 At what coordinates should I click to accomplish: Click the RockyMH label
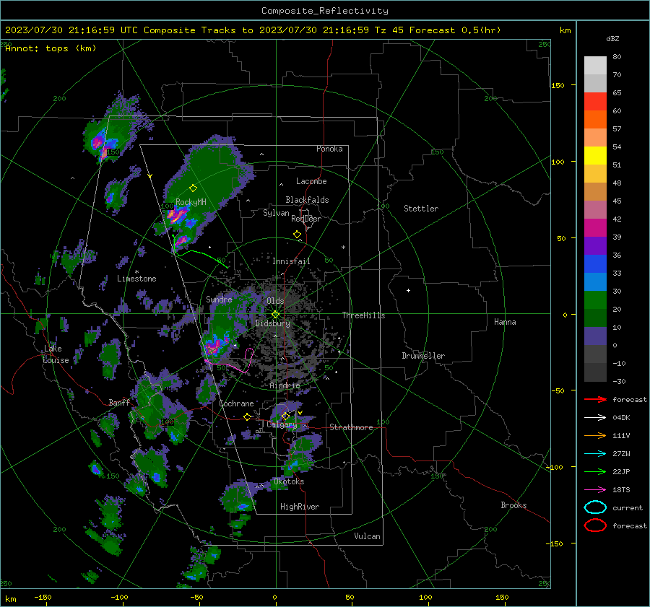(x=191, y=202)
